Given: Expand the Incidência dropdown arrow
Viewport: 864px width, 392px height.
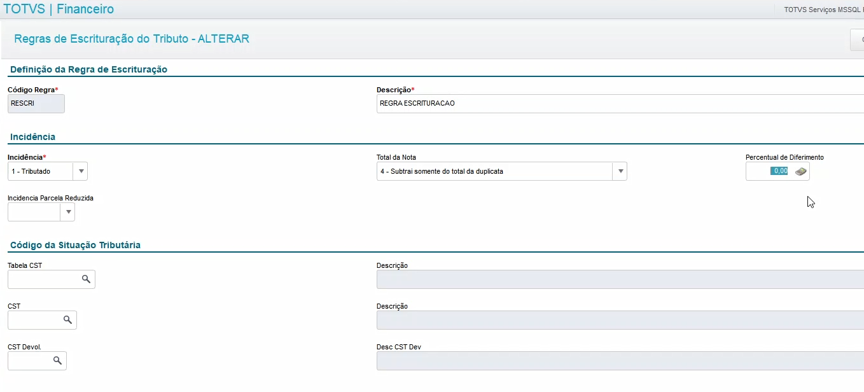Looking at the screenshot, I should (80, 171).
